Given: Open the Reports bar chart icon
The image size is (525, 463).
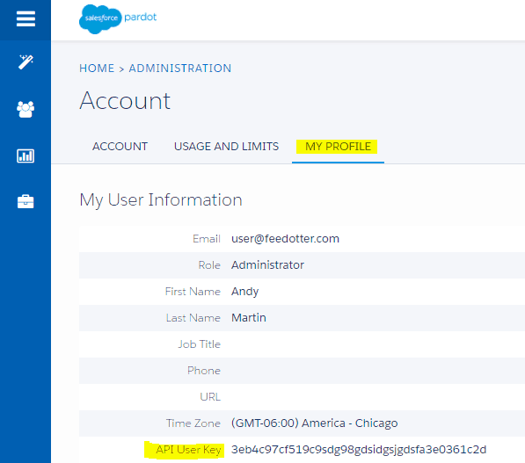Looking at the screenshot, I should pos(26,156).
